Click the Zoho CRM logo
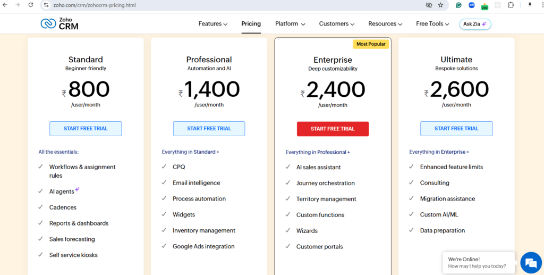Viewport: 544px width, 275px height. (x=59, y=23)
